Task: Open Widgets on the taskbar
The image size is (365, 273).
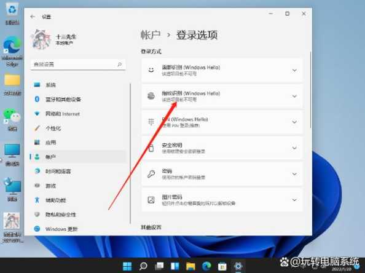Action: (x=175, y=266)
